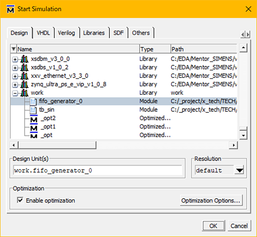The image size is (257, 237).
Task: Click the _opt optimized design icon
Action: [34, 135]
